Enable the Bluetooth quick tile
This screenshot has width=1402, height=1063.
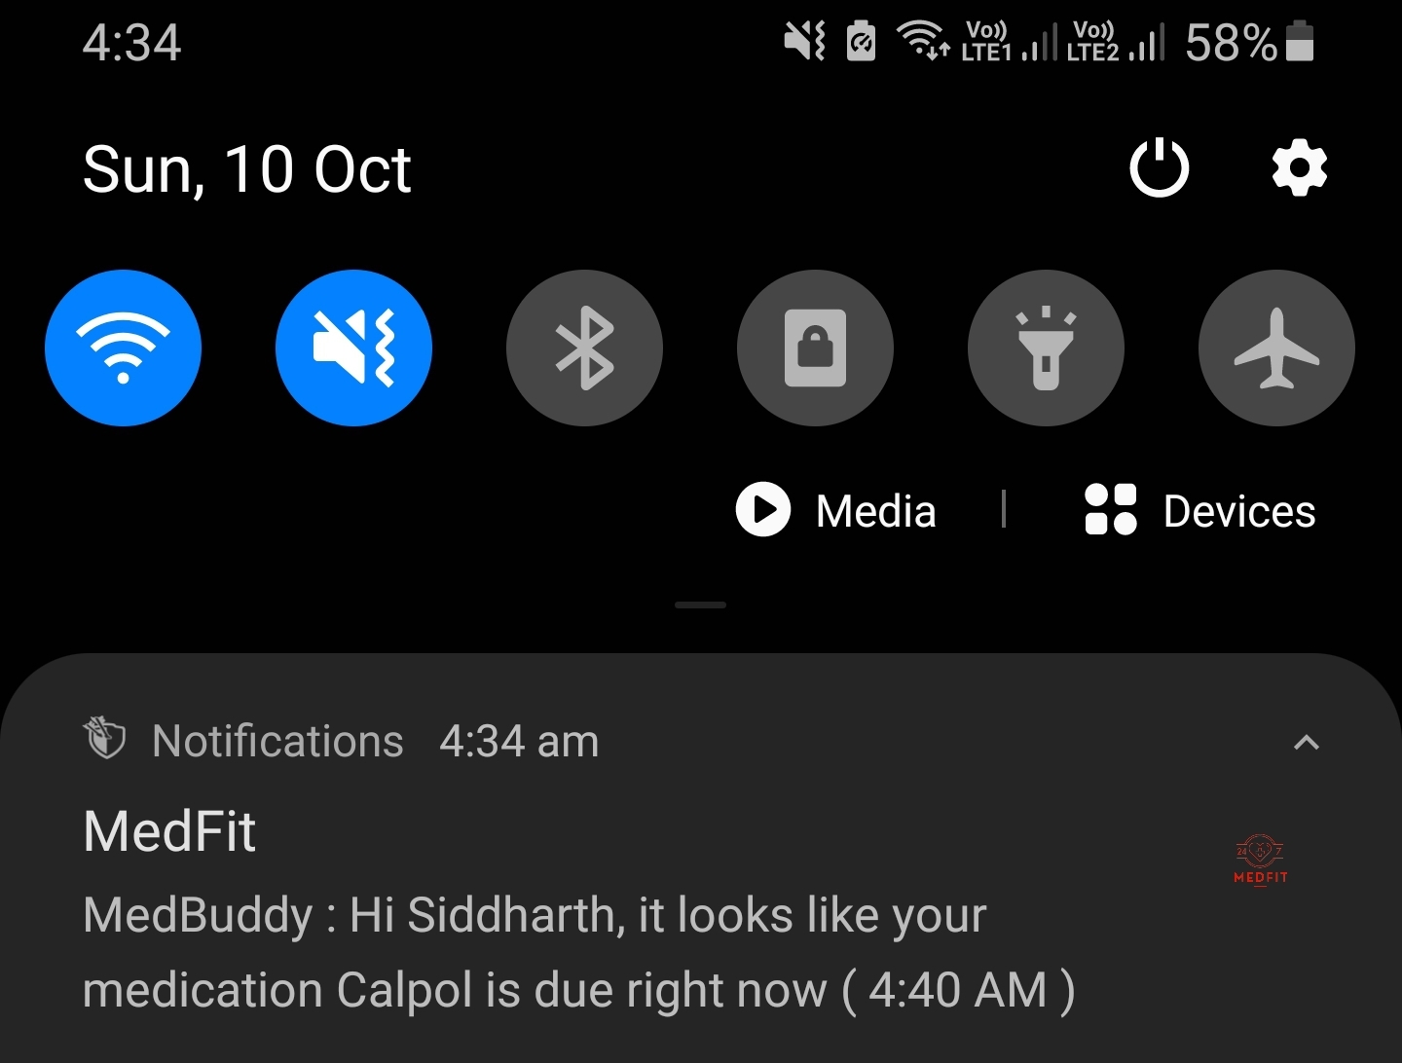[584, 348]
